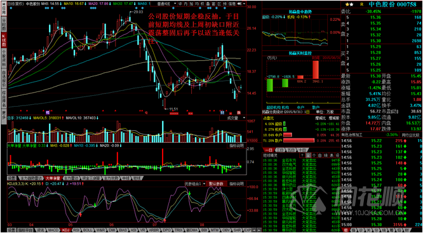Toggle the 全 filter in 短线精灵 panel

(308, 155)
